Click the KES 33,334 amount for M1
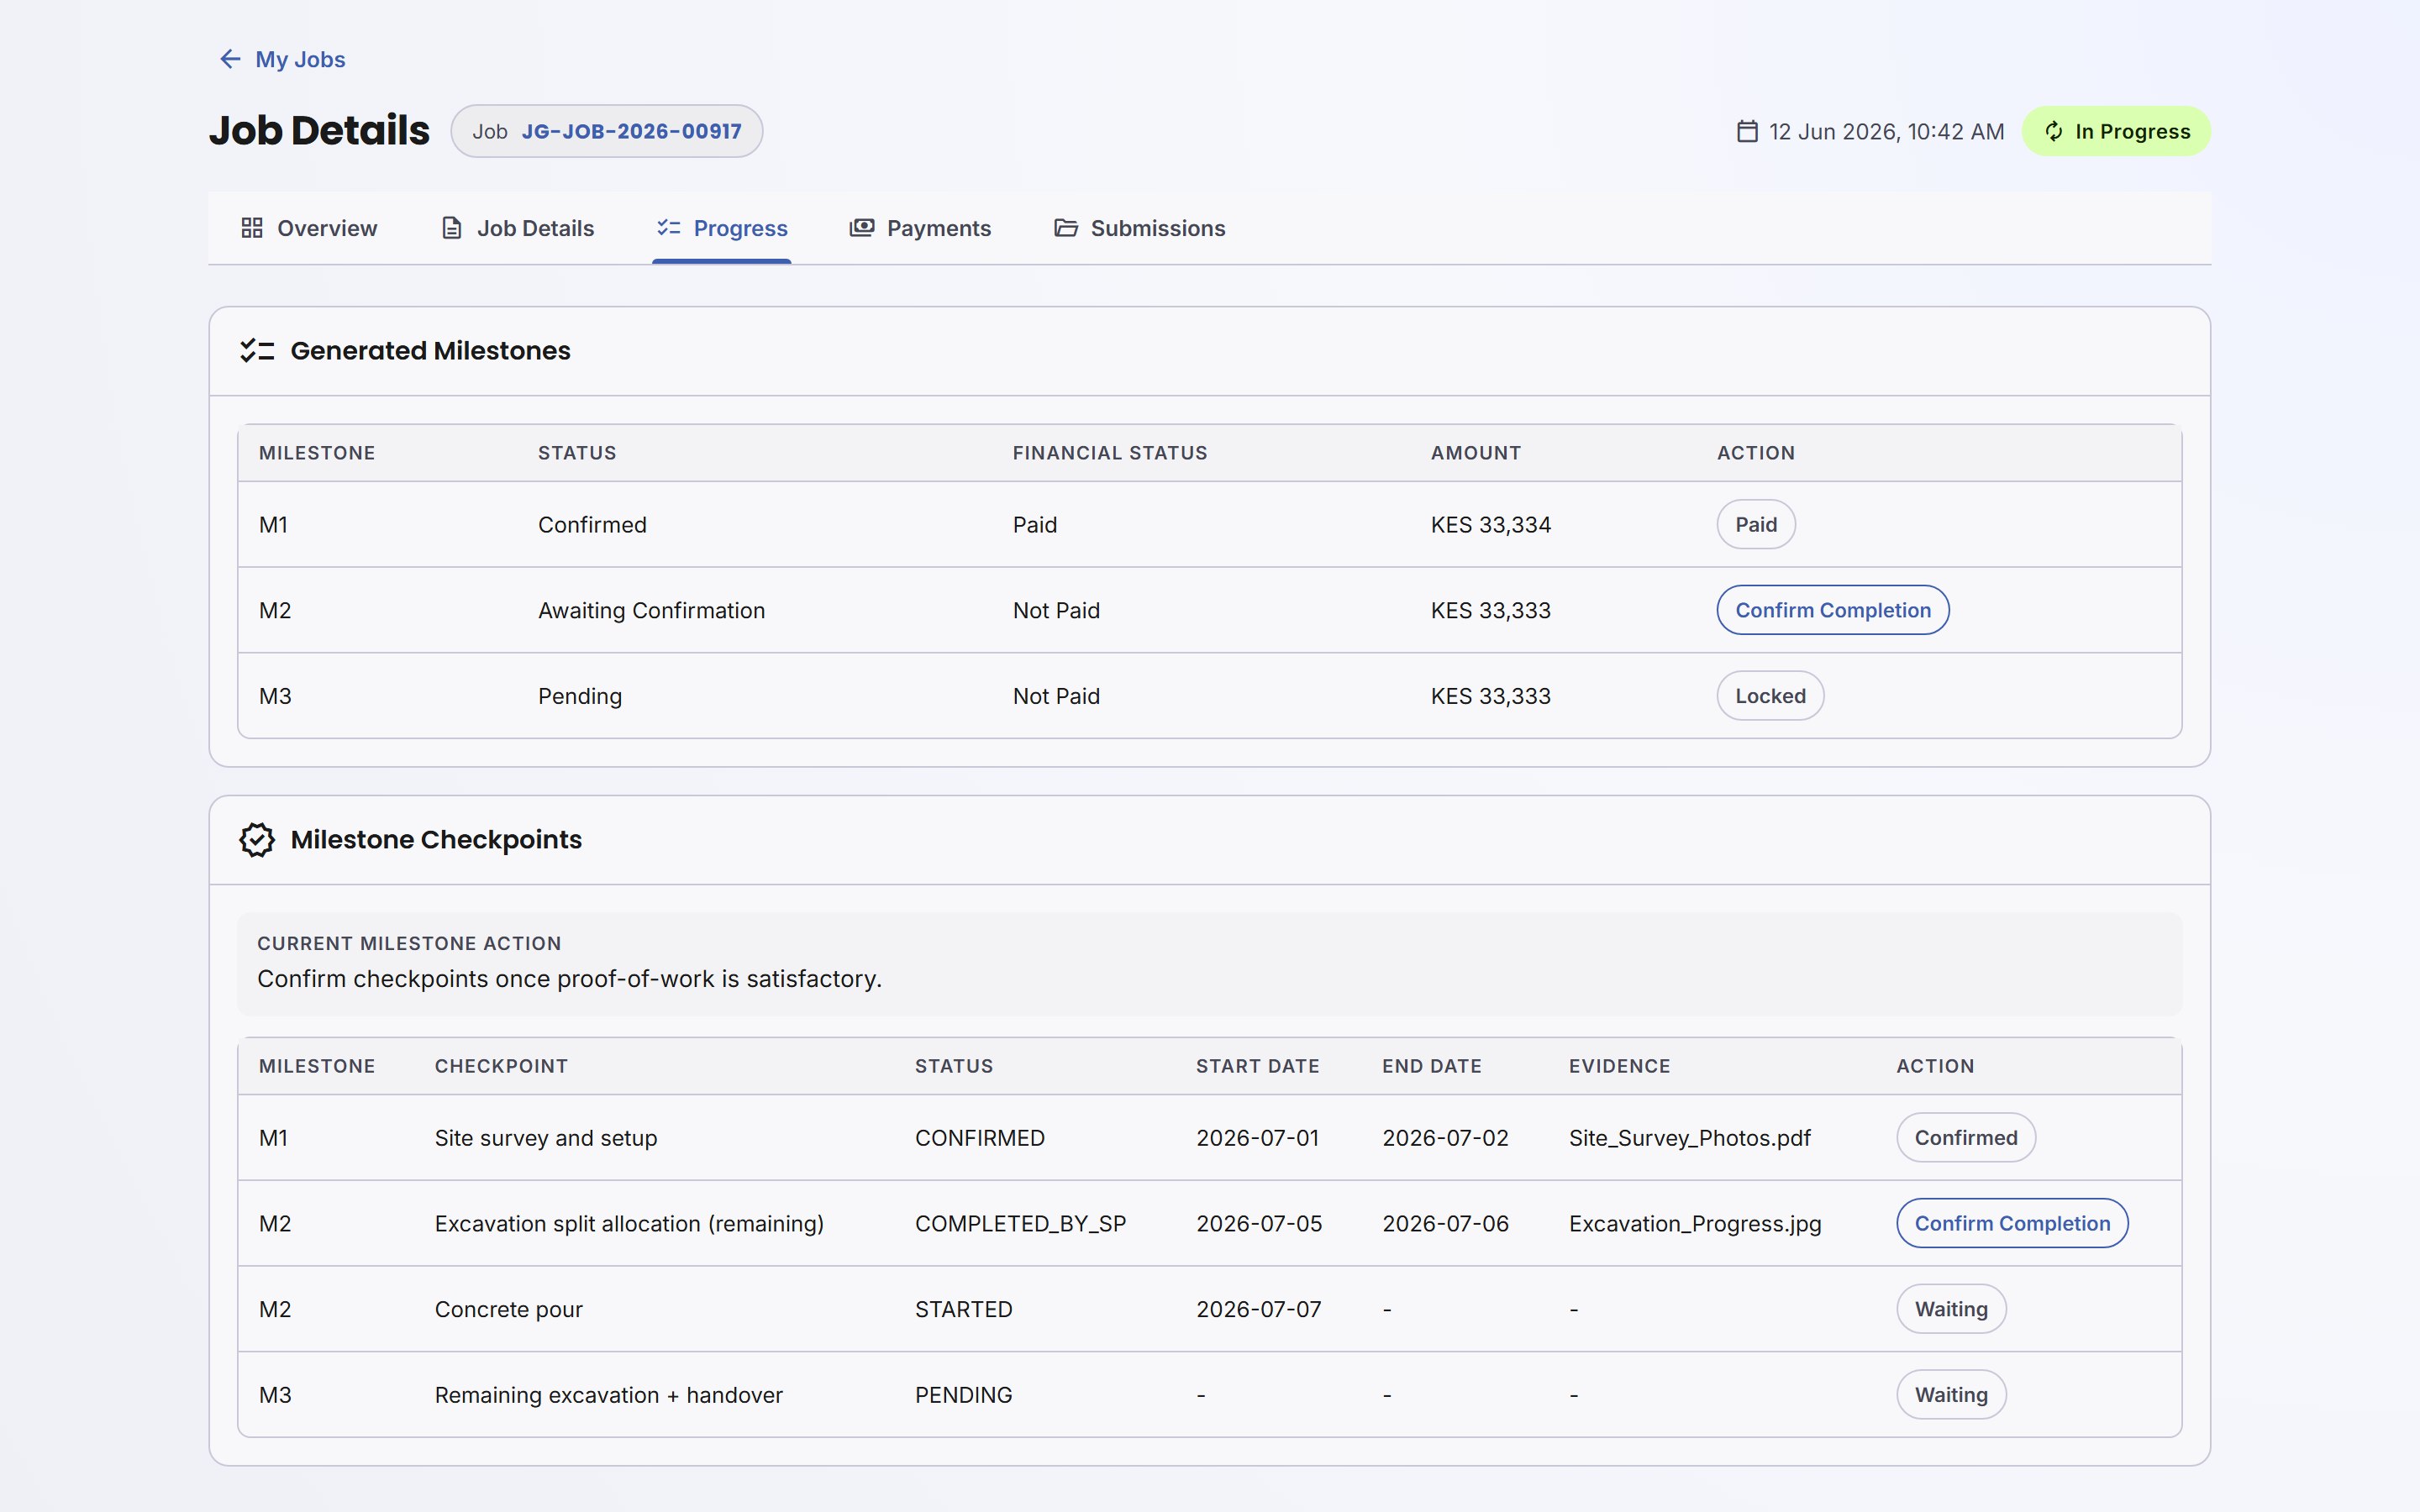Screen dimensions: 2420x1512 [x=1491, y=525]
